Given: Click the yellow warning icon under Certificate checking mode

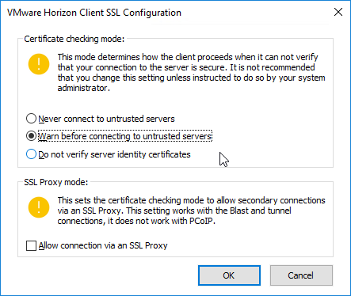Looking at the screenshot, I should [39, 64].
